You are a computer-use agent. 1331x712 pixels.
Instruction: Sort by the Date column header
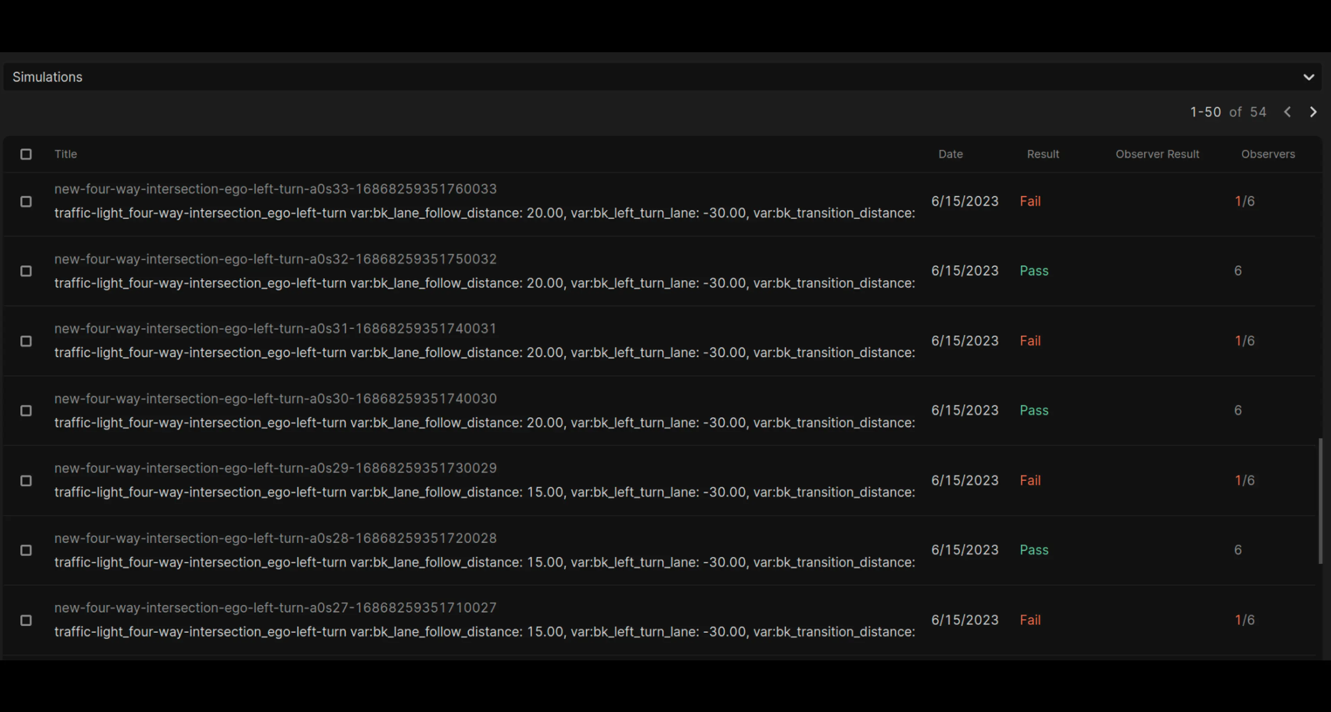pos(950,154)
